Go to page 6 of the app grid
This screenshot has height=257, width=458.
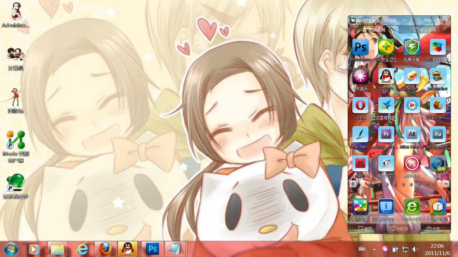(411, 184)
